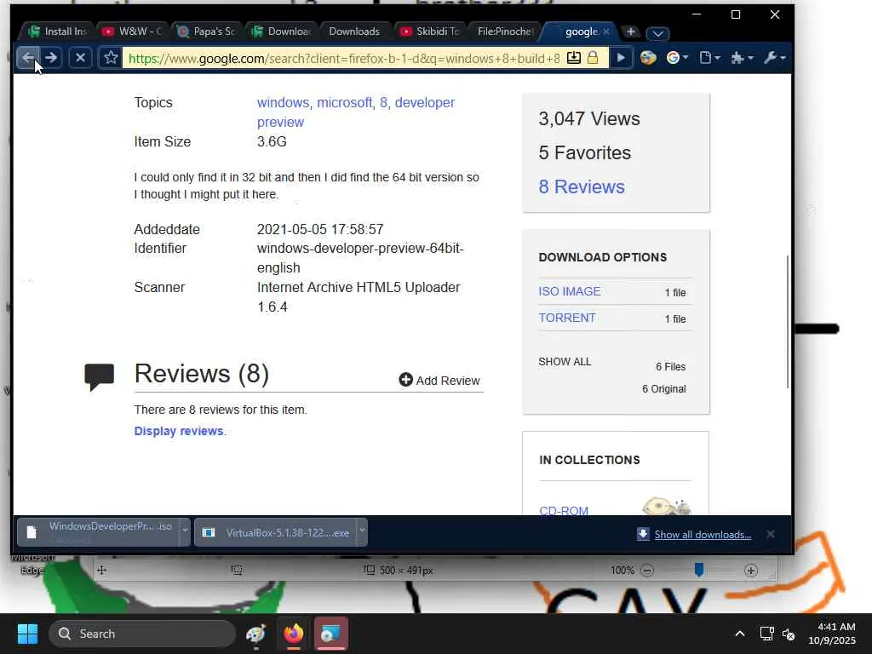
Task: Open the Windows Start menu
Action: tap(27, 634)
